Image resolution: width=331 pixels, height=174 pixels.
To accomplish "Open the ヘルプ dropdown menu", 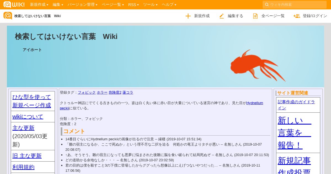I will coord(169,5).
